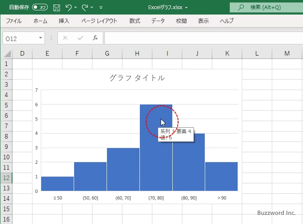Viewport: 303px width, 224px height.
Task: Select the > 90 histogram bar
Action: pyautogui.click(x=221, y=176)
